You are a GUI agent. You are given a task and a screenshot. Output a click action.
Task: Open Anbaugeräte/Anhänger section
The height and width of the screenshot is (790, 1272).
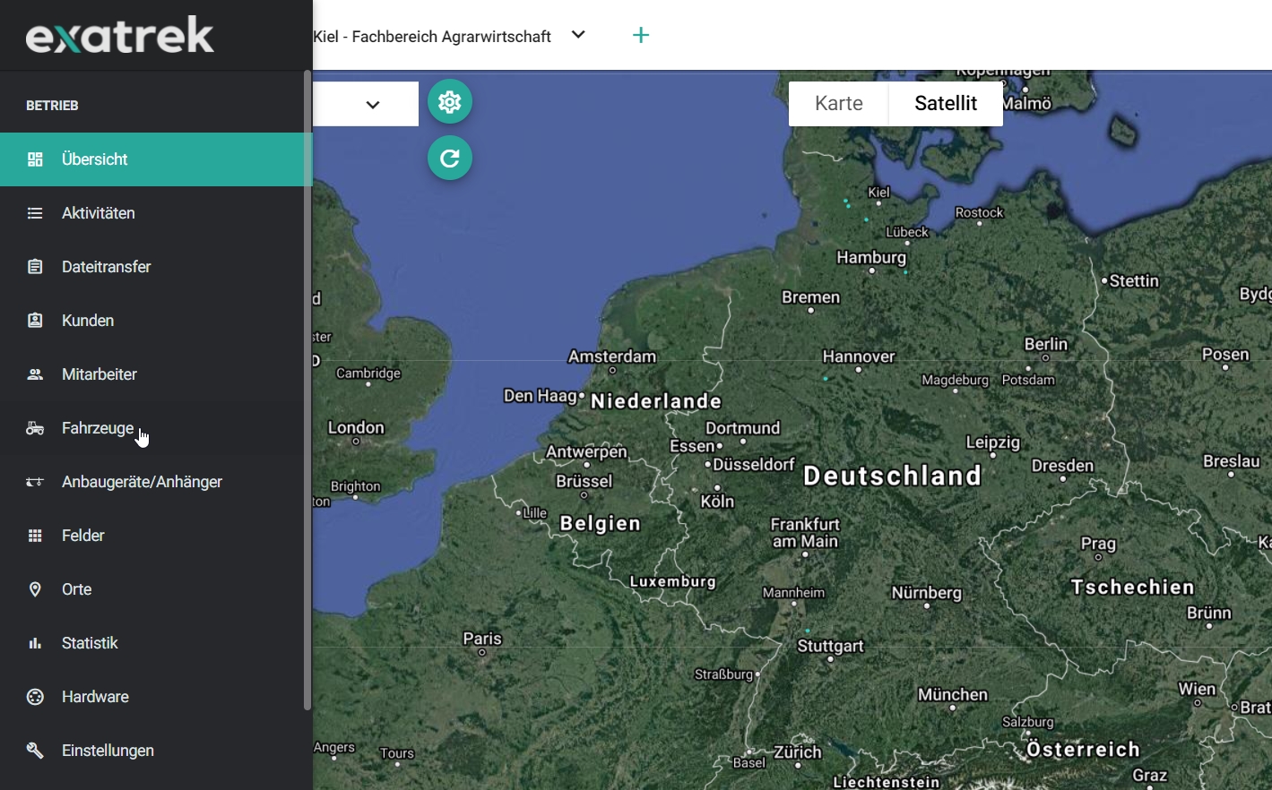(152, 482)
